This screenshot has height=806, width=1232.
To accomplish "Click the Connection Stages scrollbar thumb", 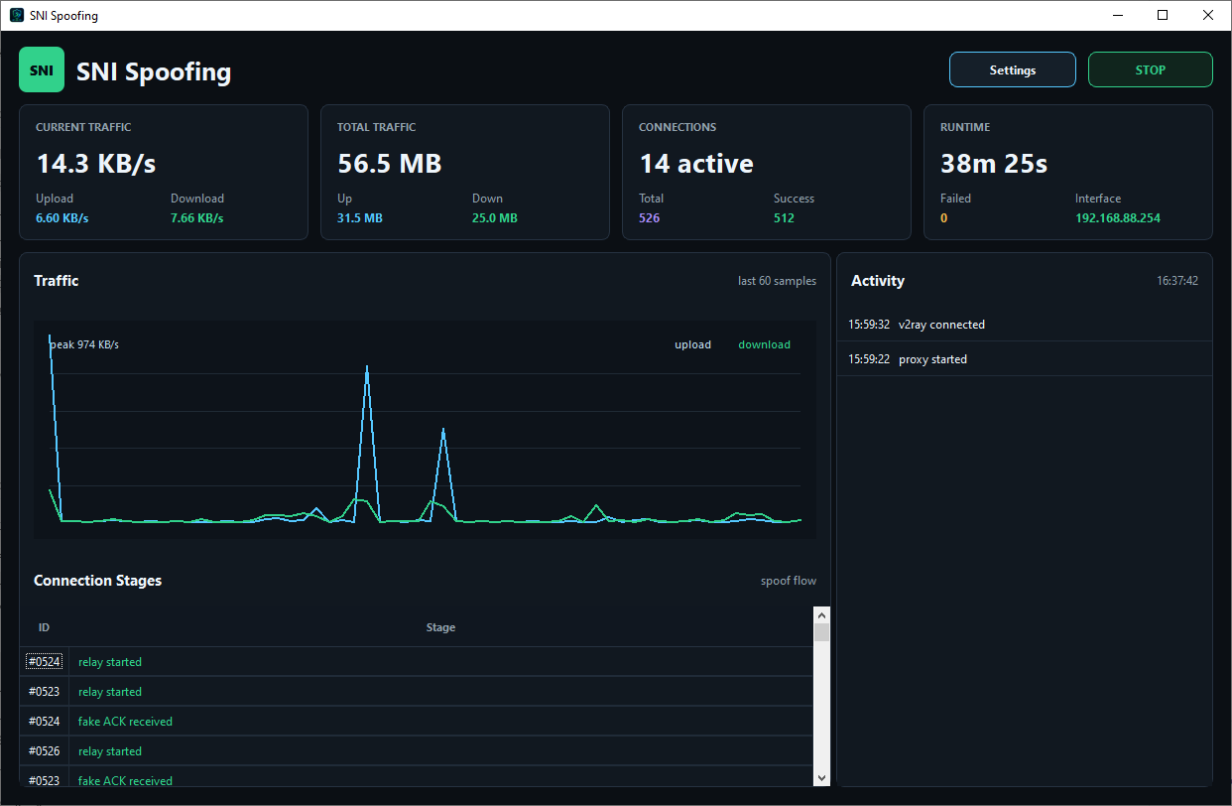I will 821,632.
